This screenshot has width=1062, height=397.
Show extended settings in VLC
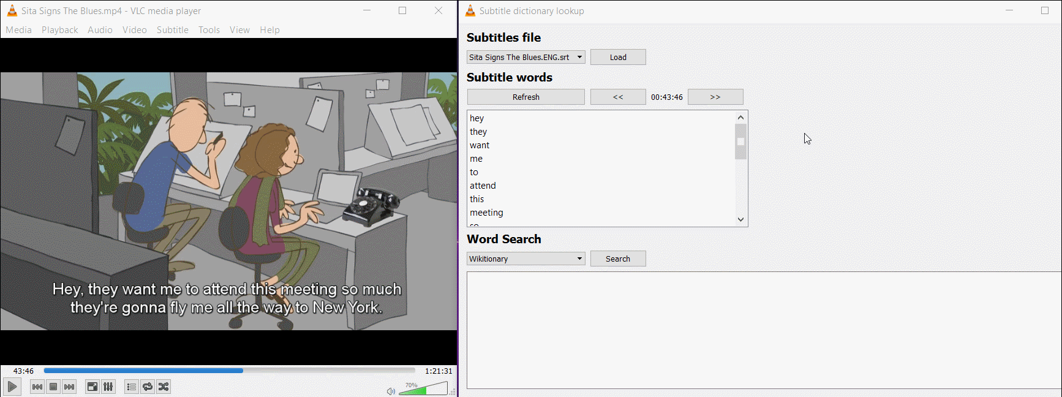[x=108, y=387]
